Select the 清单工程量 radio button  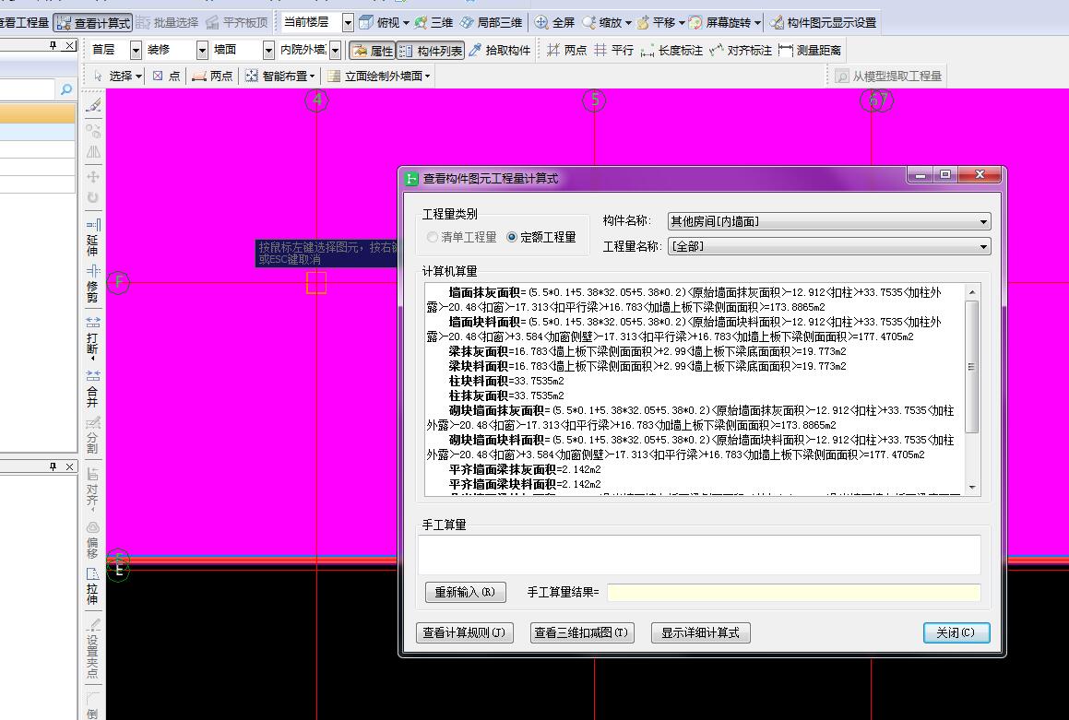click(x=431, y=235)
